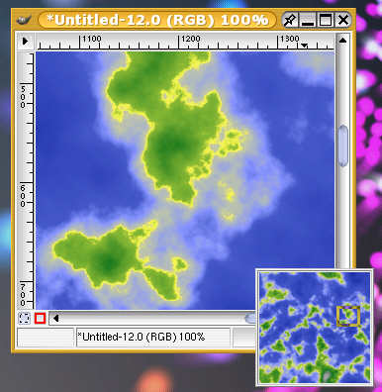
Task: Click the horizontal scrollbar handle
Action: [x=250, y=319]
